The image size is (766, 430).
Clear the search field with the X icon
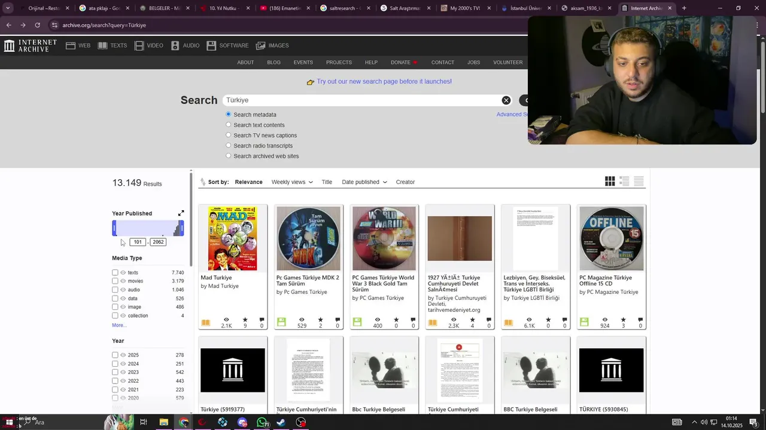click(506, 100)
